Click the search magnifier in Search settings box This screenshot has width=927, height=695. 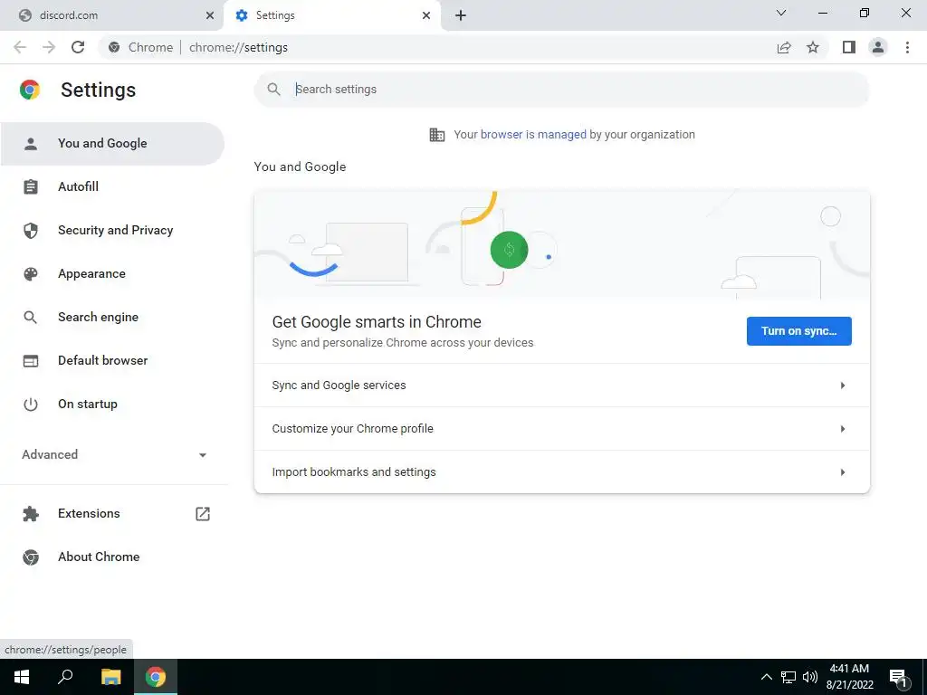click(273, 90)
